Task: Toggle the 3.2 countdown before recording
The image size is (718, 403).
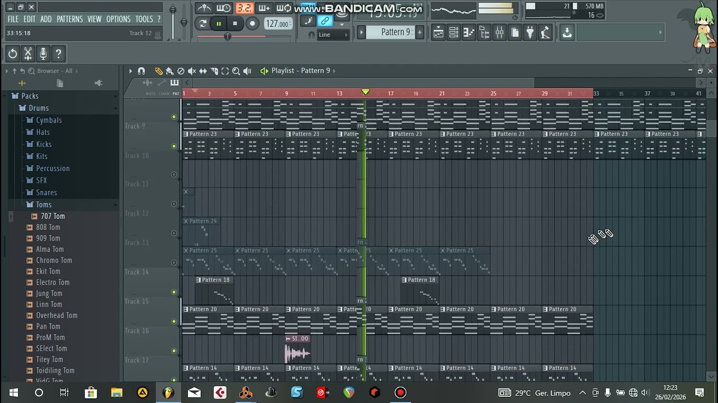Action: point(244,8)
